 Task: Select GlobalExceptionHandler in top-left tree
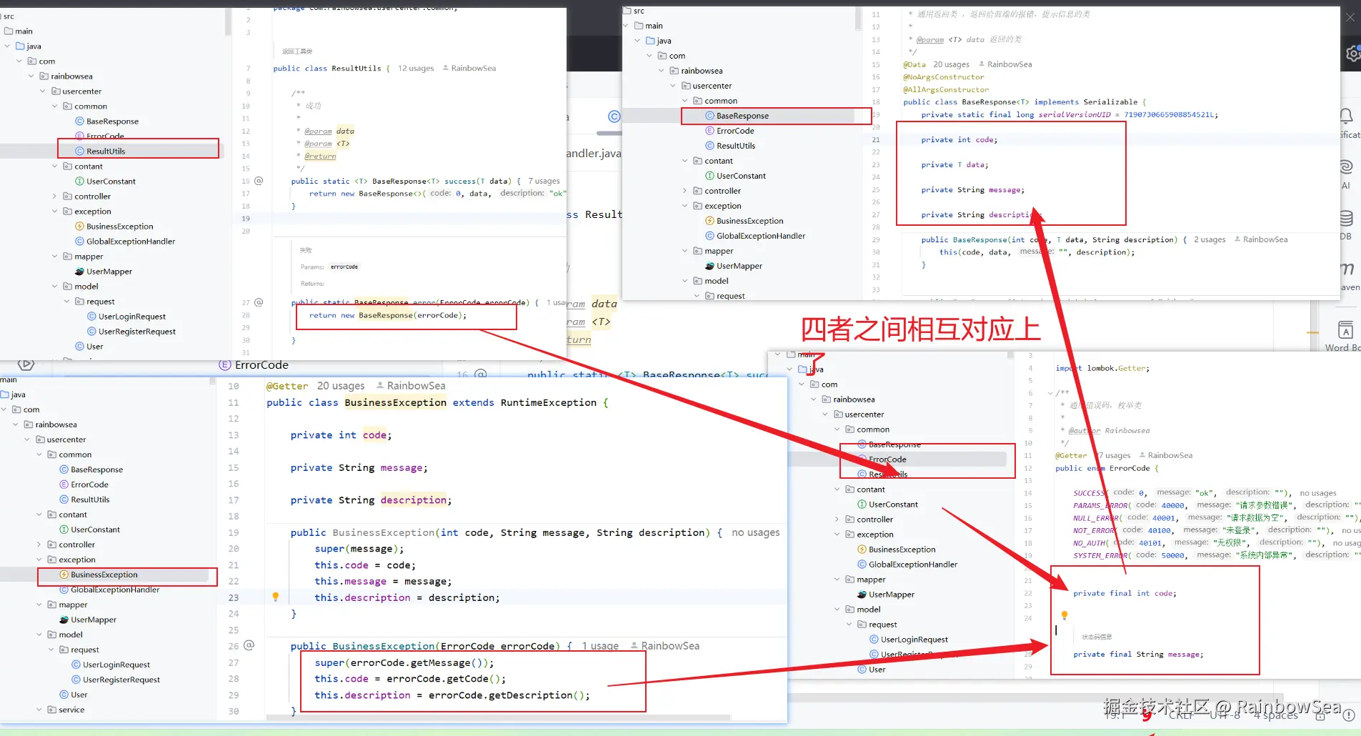tap(131, 242)
